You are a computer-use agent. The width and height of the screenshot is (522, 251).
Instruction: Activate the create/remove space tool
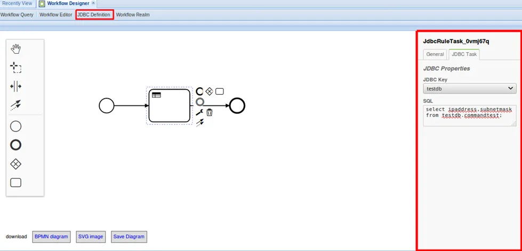coord(15,86)
